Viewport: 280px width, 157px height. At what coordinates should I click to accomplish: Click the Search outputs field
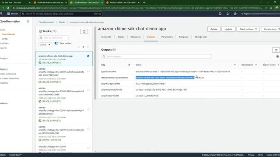156,56
